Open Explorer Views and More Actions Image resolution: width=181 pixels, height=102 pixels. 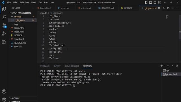point(33,8)
